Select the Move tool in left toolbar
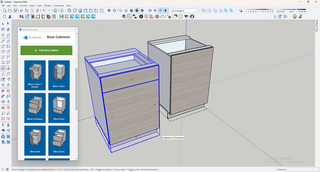The width and height of the screenshot is (320, 172). pos(3,68)
